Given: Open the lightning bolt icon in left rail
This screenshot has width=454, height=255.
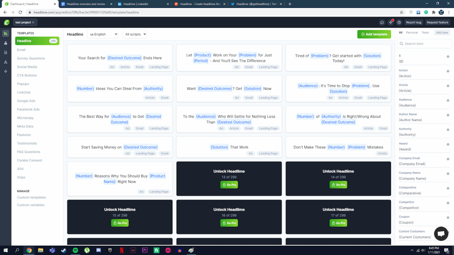Looking at the screenshot, I should pyautogui.click(x=5, y=71).
